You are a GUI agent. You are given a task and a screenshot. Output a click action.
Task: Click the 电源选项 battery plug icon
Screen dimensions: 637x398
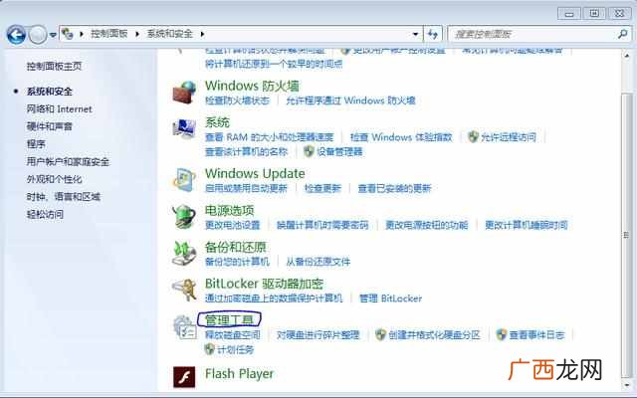pyautogui.click(x=184, y=217)
